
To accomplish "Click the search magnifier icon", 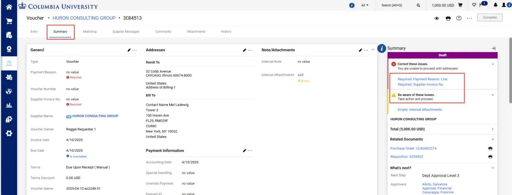I will tap(418, 5).
